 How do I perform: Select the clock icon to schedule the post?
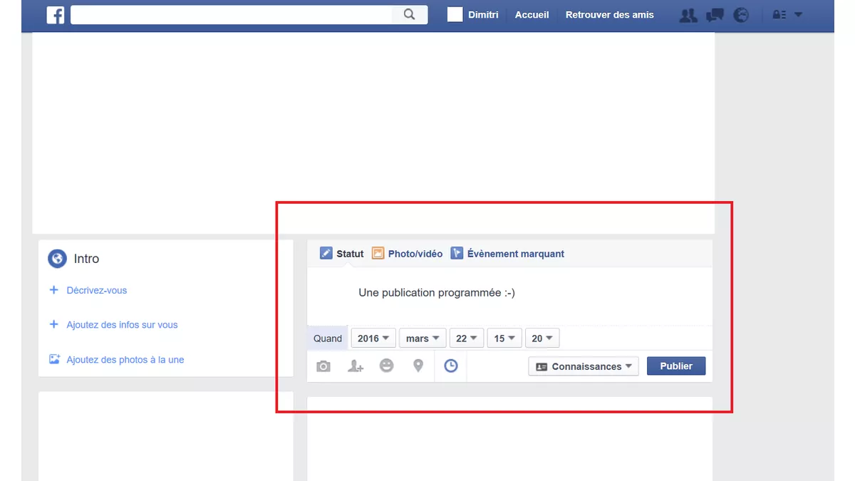450,365
